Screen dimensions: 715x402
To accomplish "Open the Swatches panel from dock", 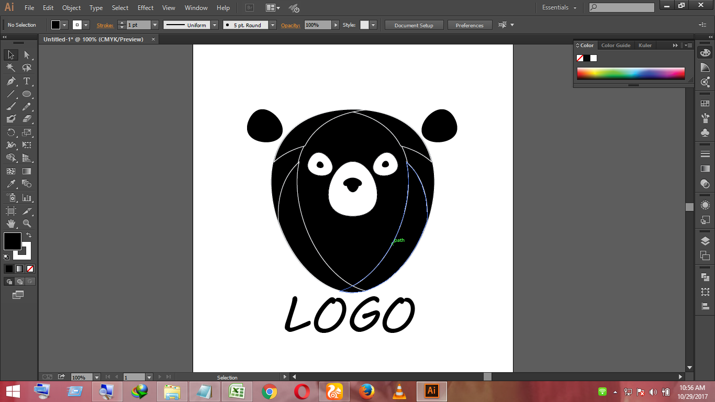I will coord(705,104).
